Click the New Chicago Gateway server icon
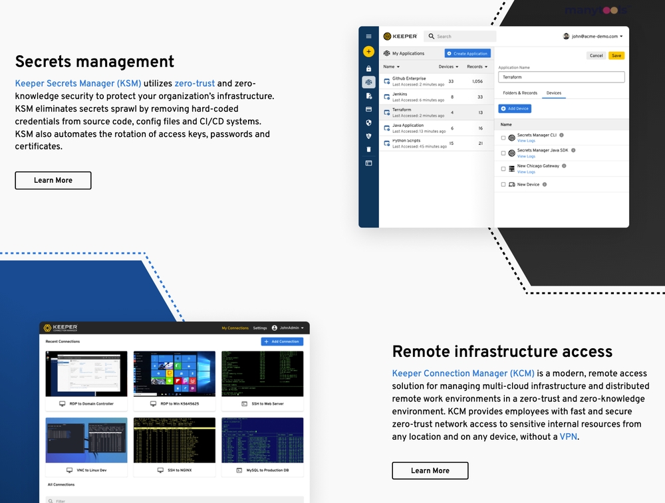The image size is (665, 503). (511, 169)
